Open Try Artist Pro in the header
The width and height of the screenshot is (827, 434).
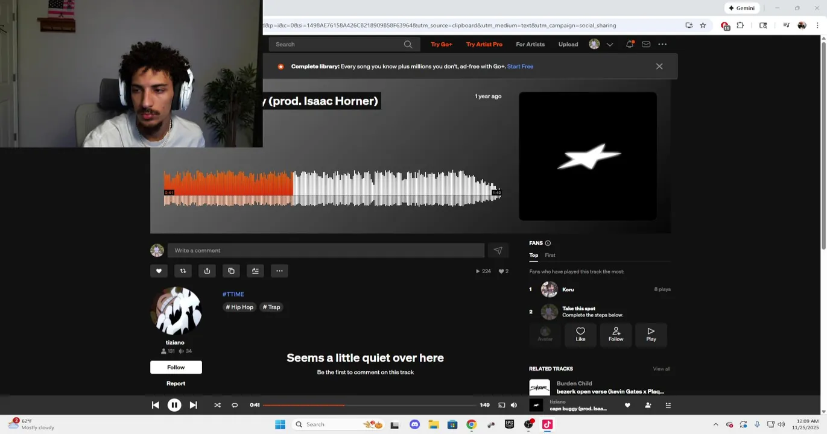point(484,44)
